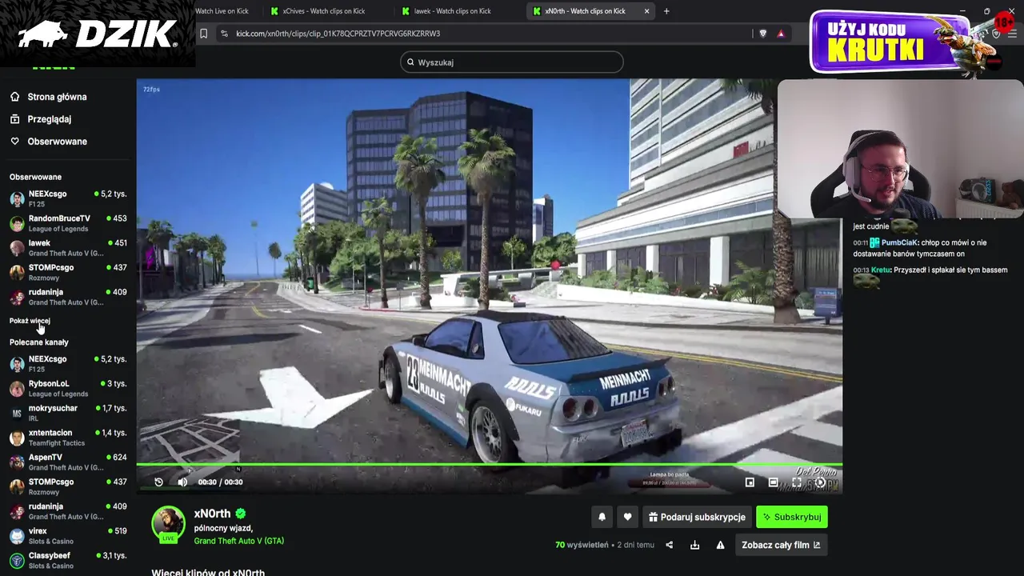Screen dimensions: 1024x576
Task: Click Classybeef channel avatar
Action: (x=17, y=561)
